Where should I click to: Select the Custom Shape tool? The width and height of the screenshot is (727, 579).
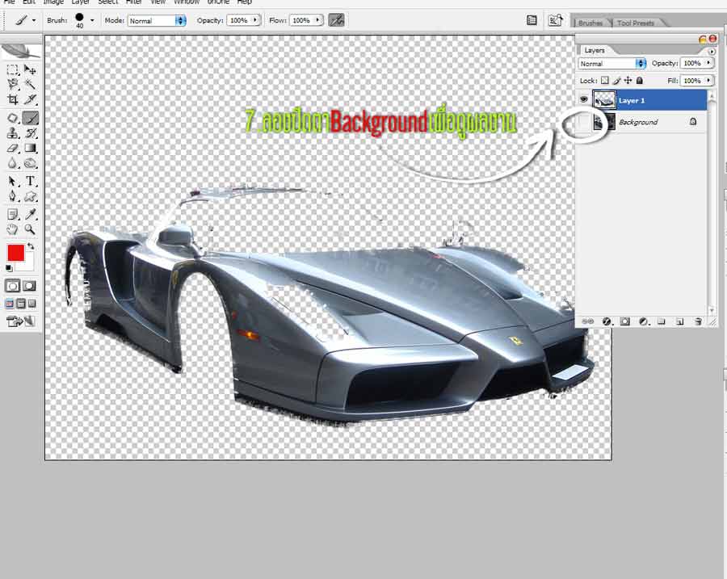pyautogui.click(x=30, y=196)
